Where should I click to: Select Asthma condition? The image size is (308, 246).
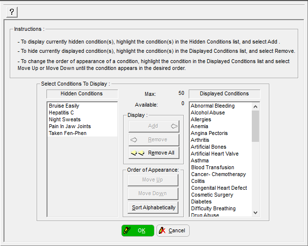[221, 160]
